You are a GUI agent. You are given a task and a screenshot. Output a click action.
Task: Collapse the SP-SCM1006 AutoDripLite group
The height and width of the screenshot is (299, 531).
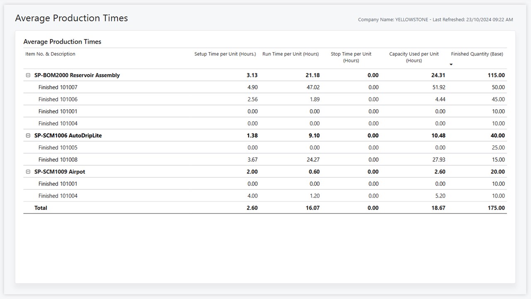[28, 136]
